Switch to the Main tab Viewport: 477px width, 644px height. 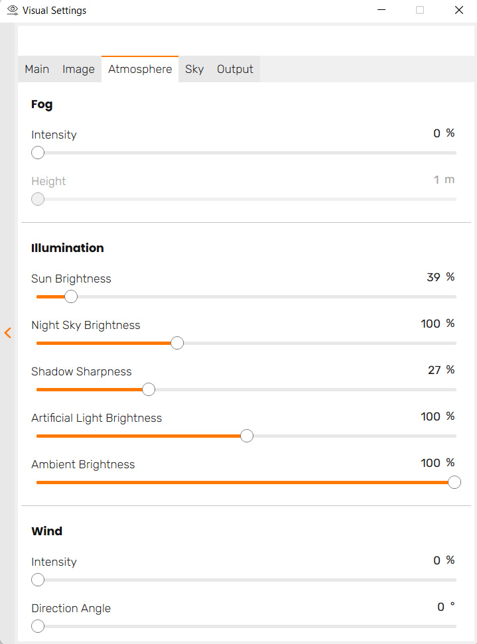point(37,69)
